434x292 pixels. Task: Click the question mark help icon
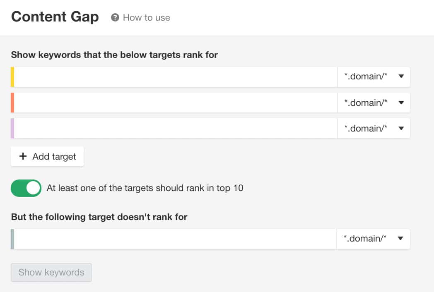coord(115,17)
